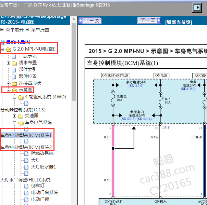Click the sidebar vertical scrollbar thumb
207x205 pixels.
[x=74, y=62]
